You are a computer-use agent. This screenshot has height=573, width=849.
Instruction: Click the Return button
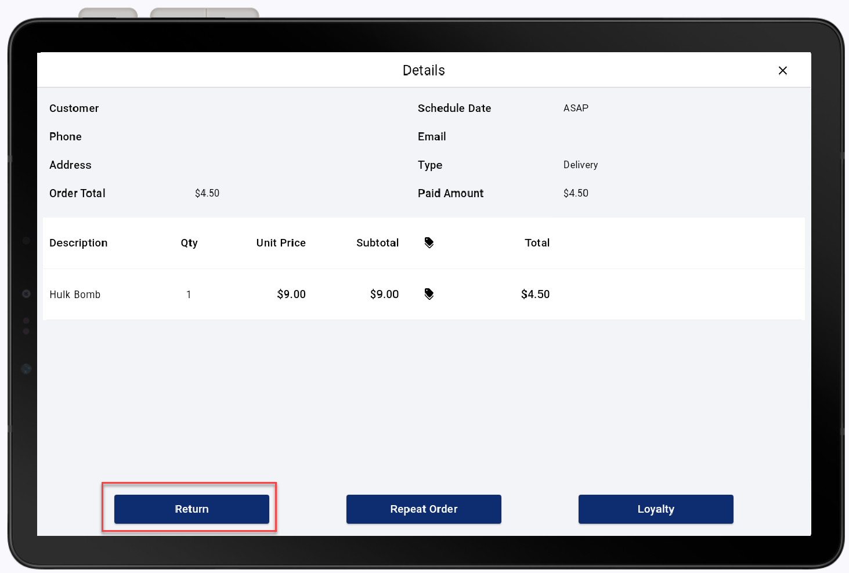click(x=192, y=509)
